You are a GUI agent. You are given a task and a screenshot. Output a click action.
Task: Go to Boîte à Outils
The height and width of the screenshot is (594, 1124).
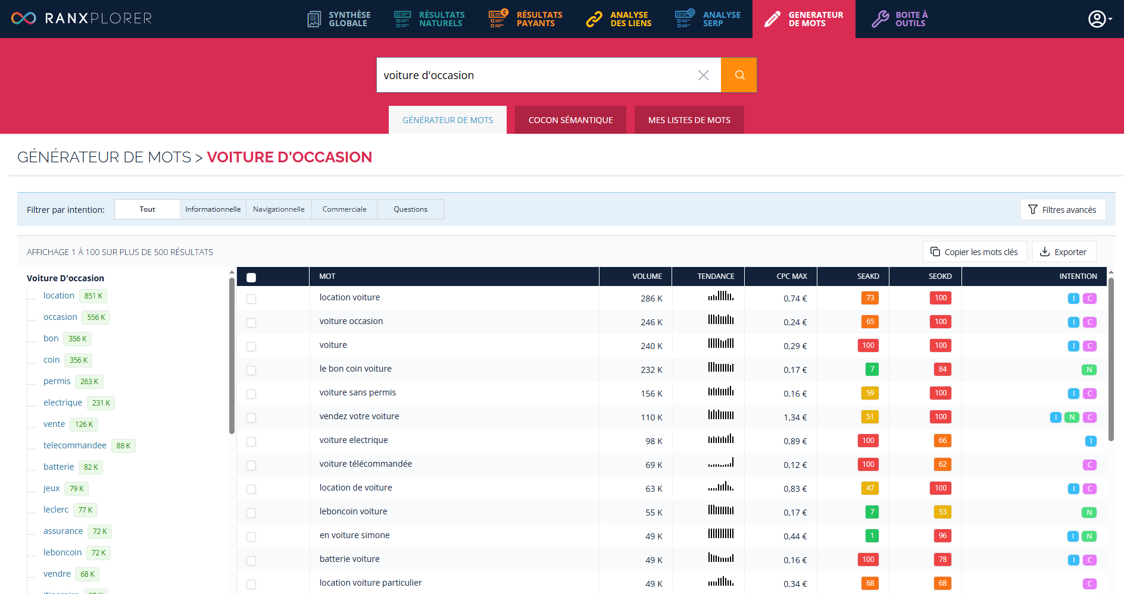click(900, 19)
